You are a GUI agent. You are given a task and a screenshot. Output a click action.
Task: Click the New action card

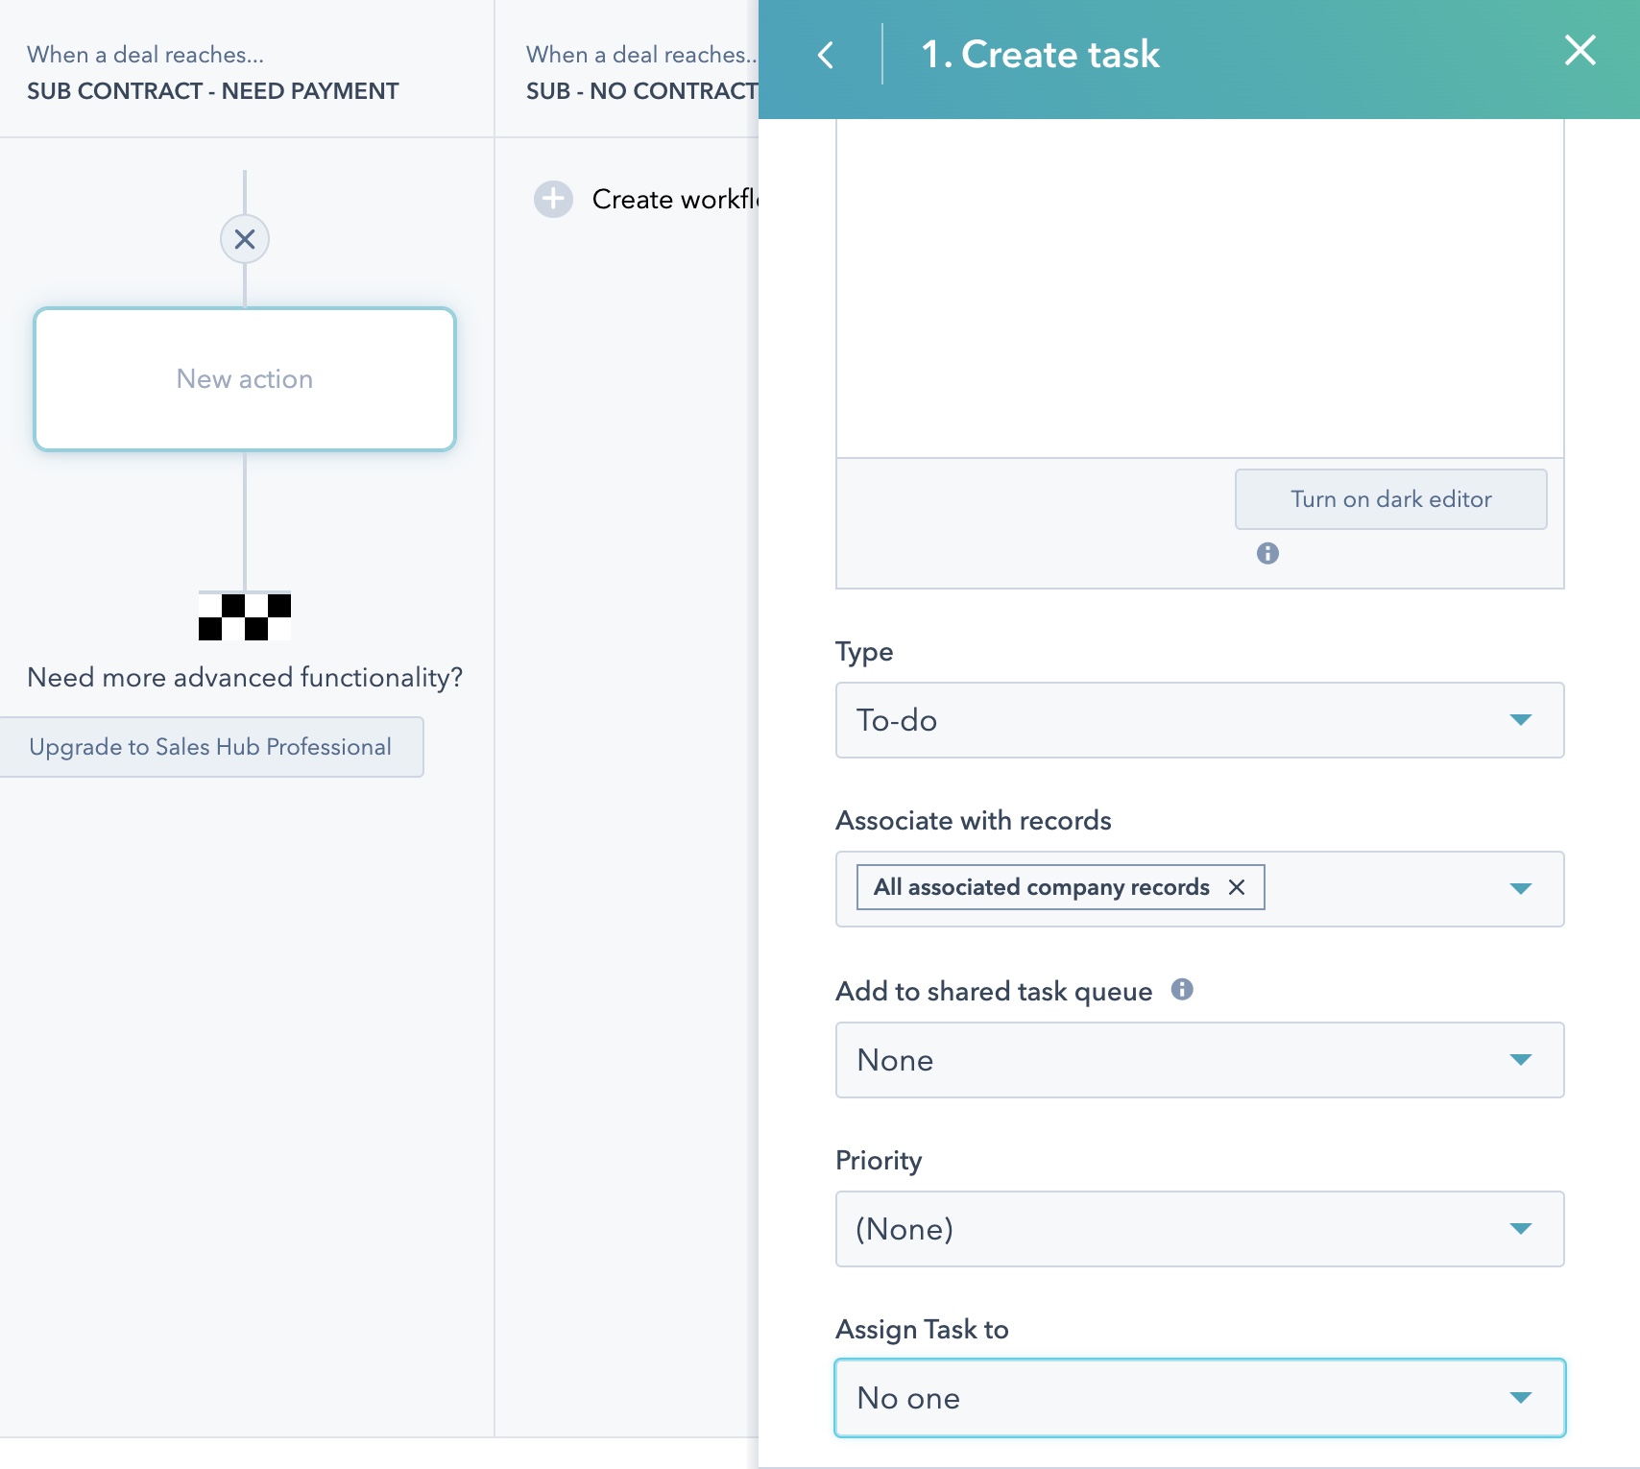(x=245, y=378)
